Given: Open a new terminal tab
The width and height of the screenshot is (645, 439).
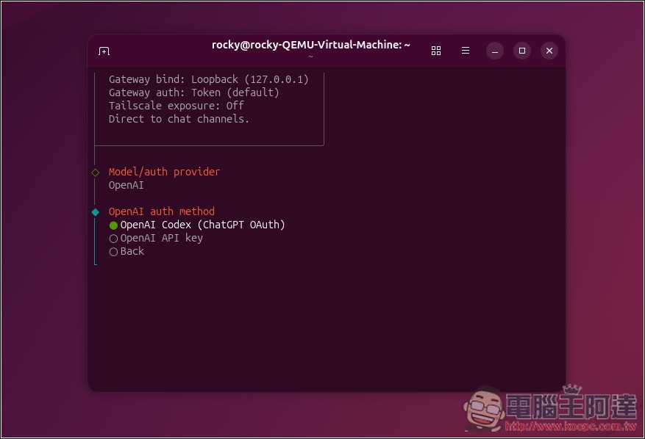Looking at the screenshot, I should point(104,51).
